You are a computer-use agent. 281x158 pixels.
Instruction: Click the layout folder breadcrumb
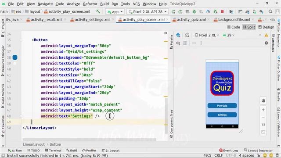coord(32,11)
